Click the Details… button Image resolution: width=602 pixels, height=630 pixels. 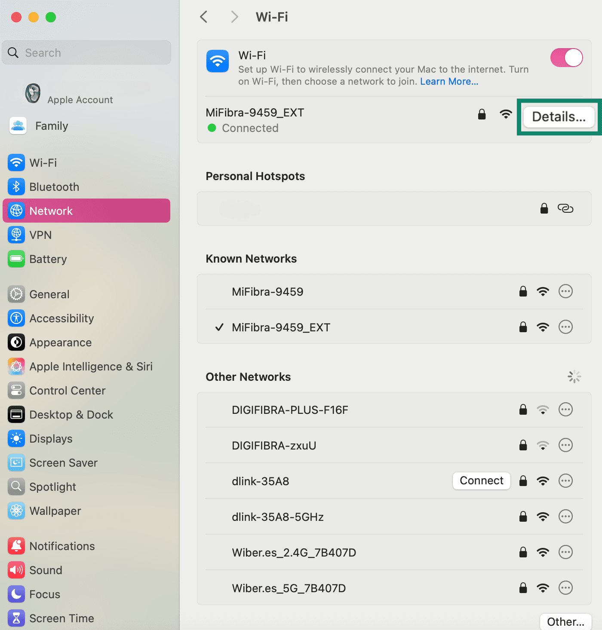[x=558, y=116]
